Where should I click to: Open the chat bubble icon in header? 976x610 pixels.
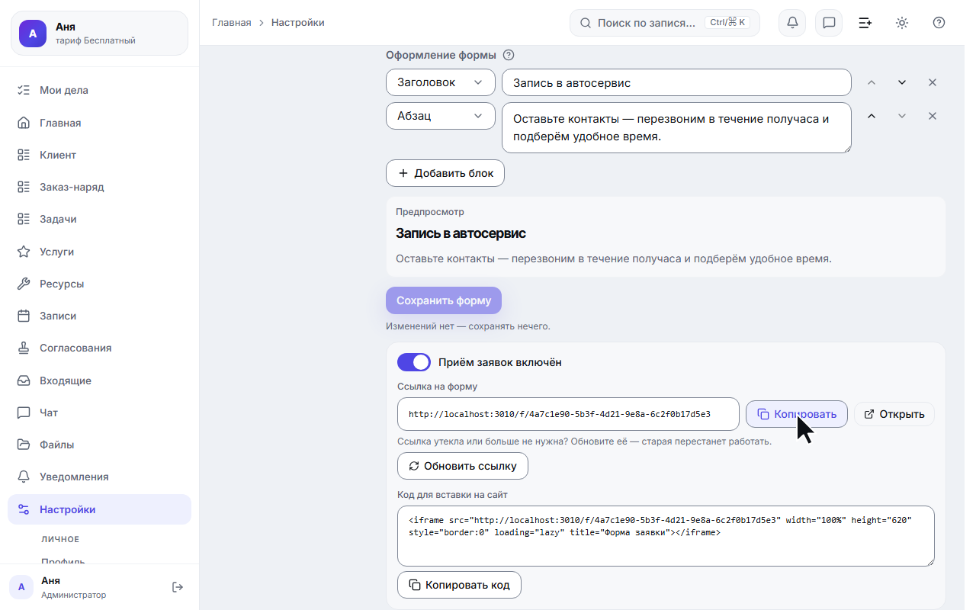[829, 23]
